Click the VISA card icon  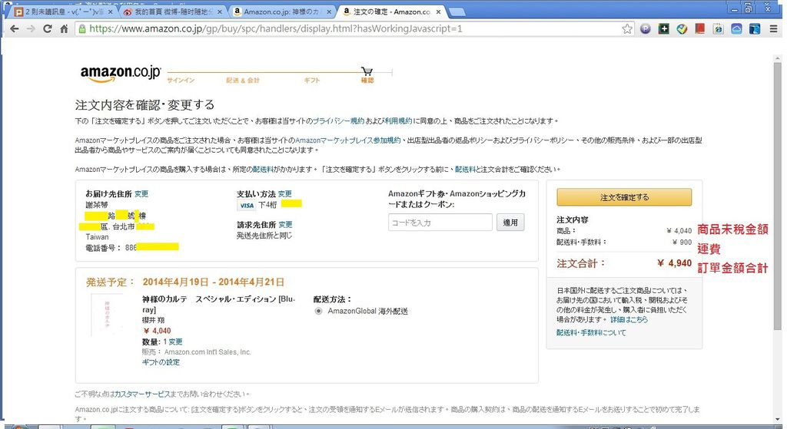coord(247,205)
